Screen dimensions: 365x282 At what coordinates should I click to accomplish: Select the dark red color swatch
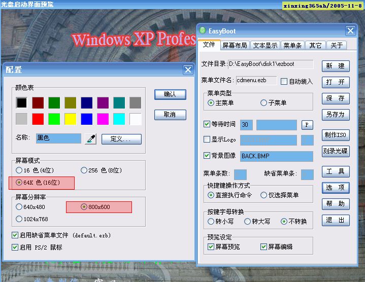[x=38, y=103]
